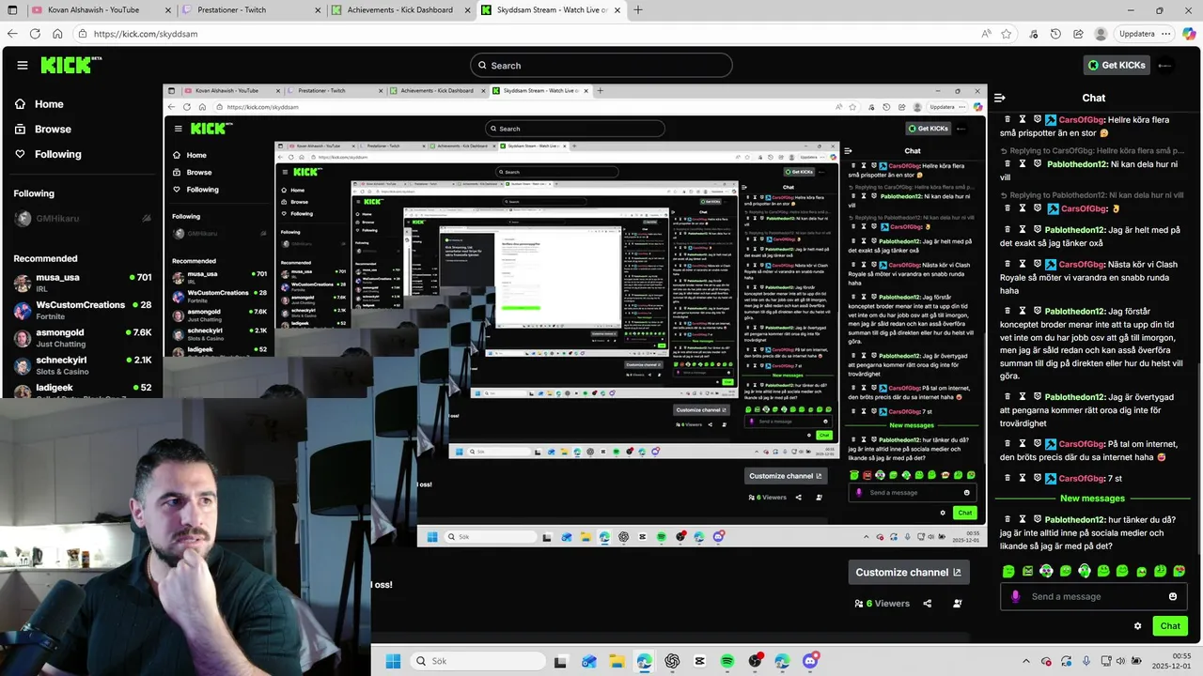Focus the Send a message chat input

point(1092,596)
